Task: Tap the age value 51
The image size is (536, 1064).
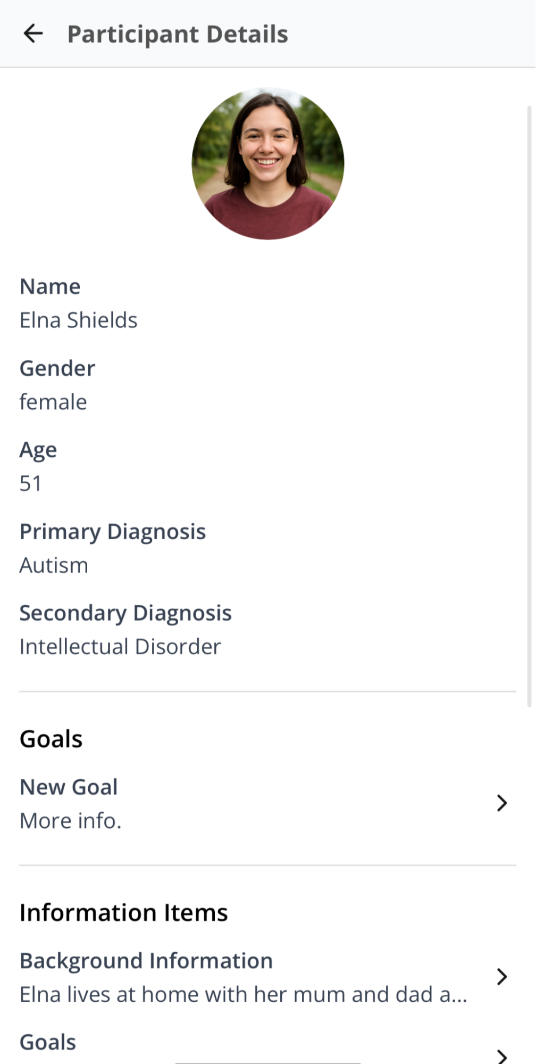Action: 30,483
